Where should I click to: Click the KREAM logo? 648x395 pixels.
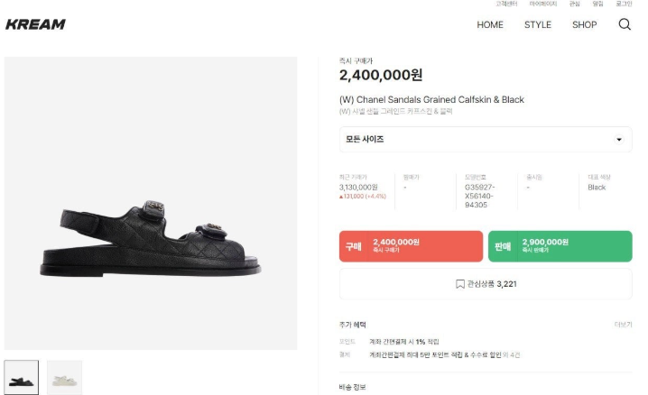coord(35,24)
